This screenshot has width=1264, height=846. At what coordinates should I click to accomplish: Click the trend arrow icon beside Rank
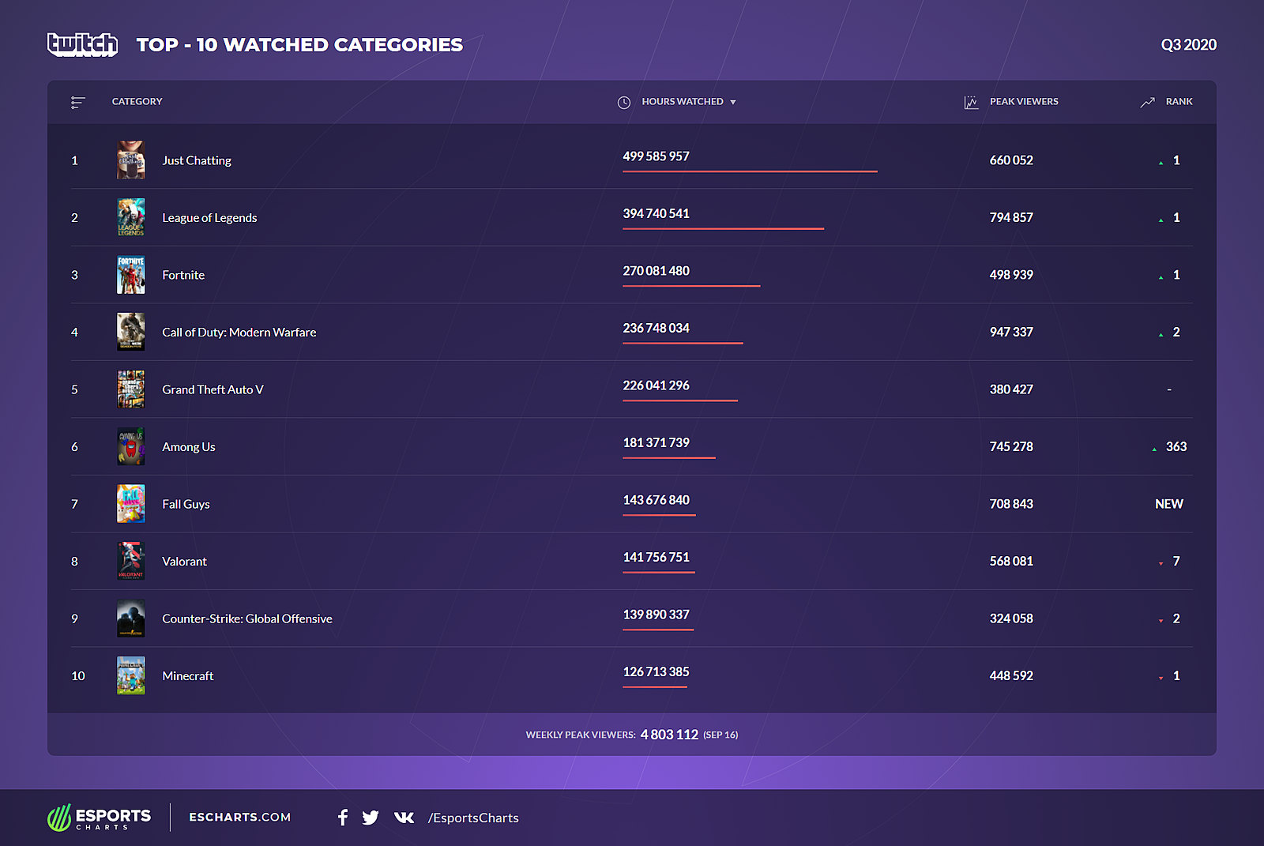[x=1147, y=102]
